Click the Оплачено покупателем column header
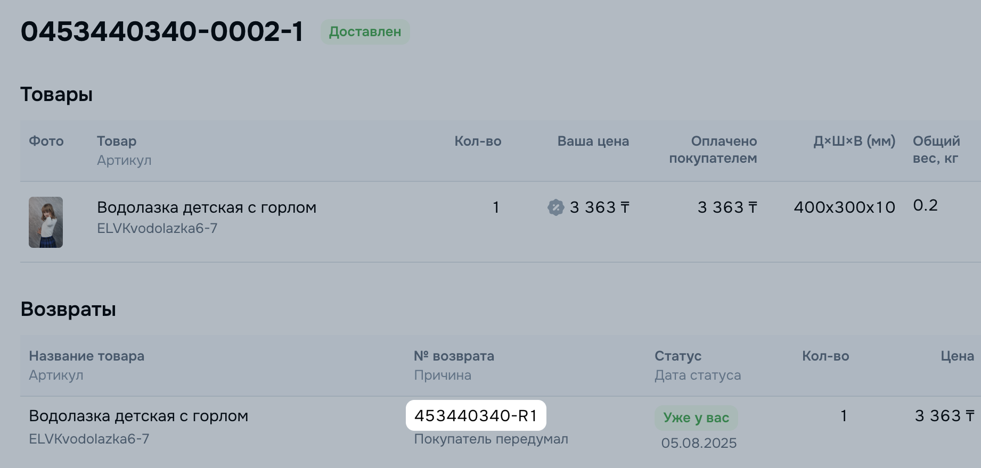Viewport: 981px width, 468px height. click(x=713, y=150)
